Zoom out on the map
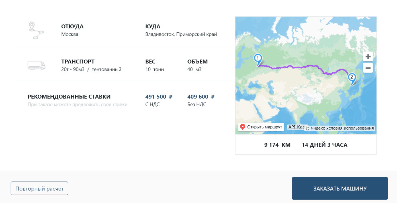397x203 pixels. click(x=368, y=68)
